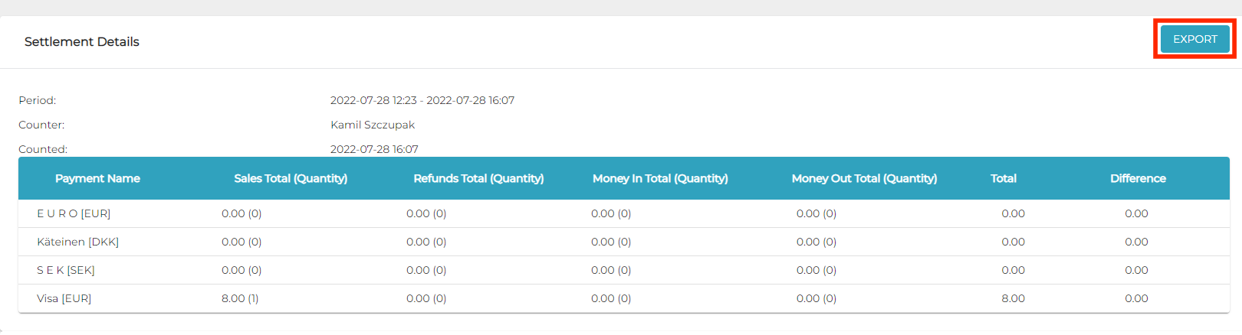Click the Counted timestamp value

pyautogui.click(x=374, y=149)
